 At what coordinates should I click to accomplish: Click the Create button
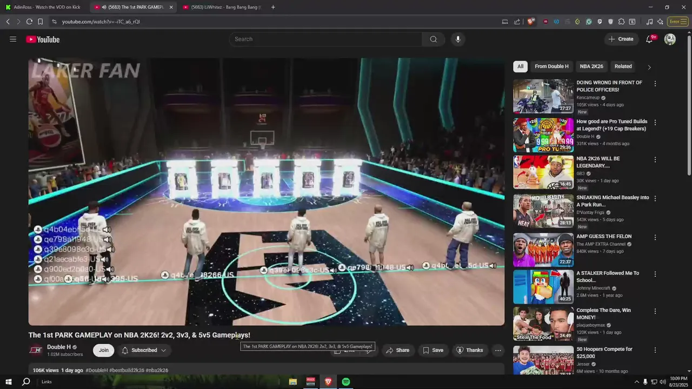pyautogui.click(x=621, y=39)
